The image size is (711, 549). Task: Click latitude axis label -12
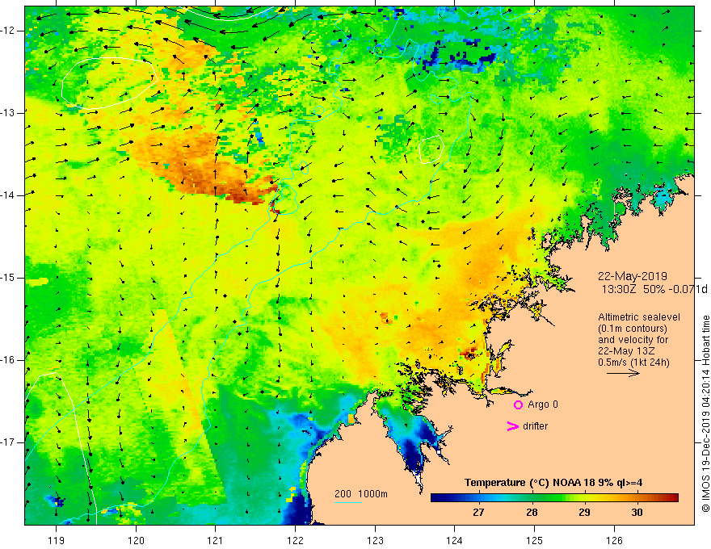point(9,31)
